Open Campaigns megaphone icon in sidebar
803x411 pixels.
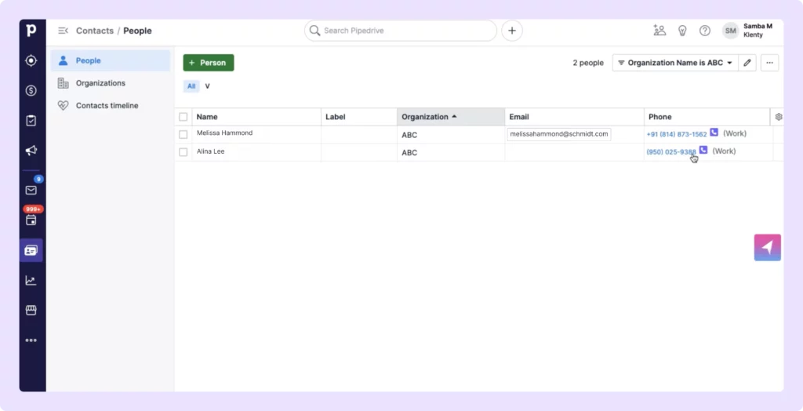(x=31, y=150)
